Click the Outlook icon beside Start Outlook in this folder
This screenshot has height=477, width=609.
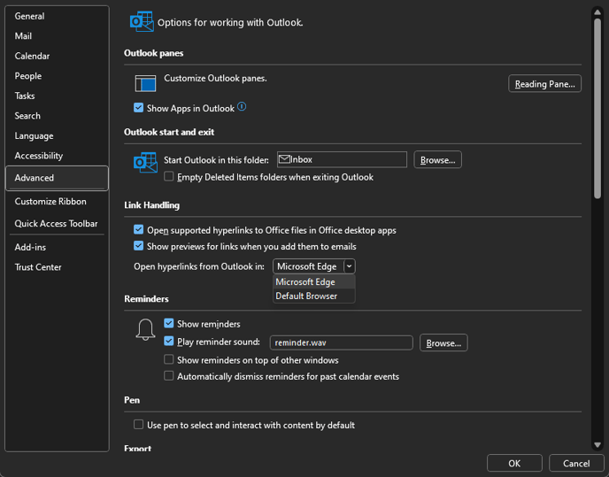coord(145,162)
